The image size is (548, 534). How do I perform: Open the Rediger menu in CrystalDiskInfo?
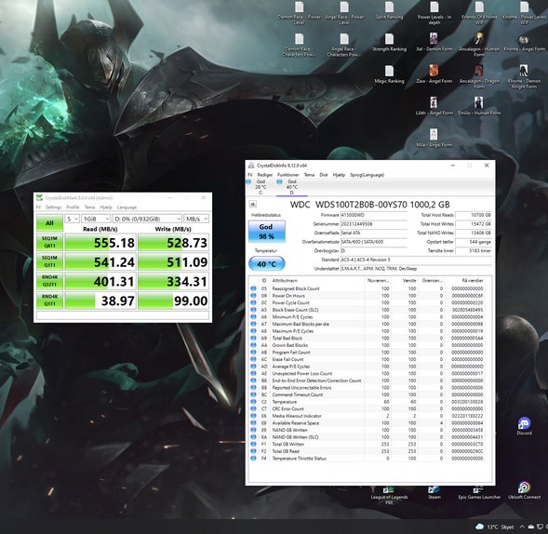point(265,175)
